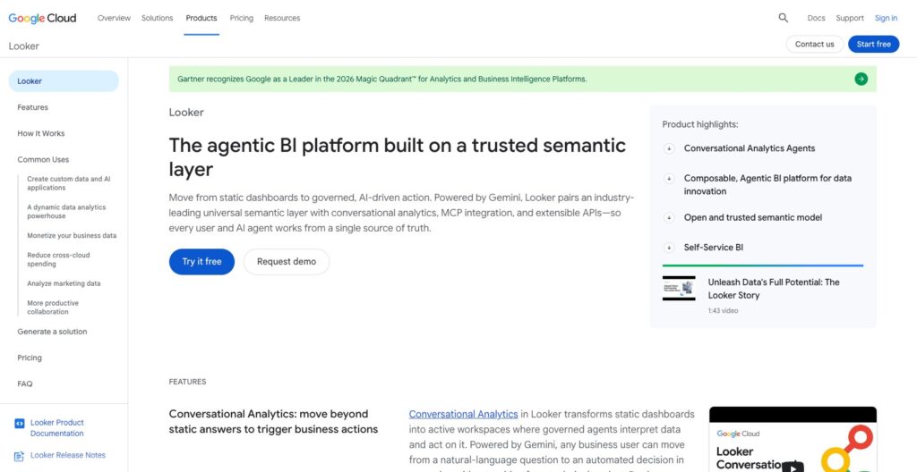Open Looker Product Documentation link
This screenshot has height=472, width=917.
pyautogui.click(x=56, y=428)
